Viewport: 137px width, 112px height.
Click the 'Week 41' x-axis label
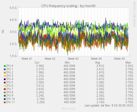pos(27,59)
